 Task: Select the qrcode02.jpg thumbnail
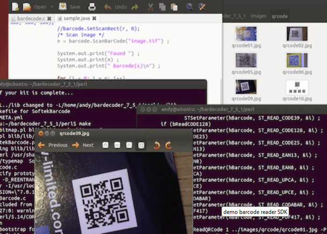297,34
